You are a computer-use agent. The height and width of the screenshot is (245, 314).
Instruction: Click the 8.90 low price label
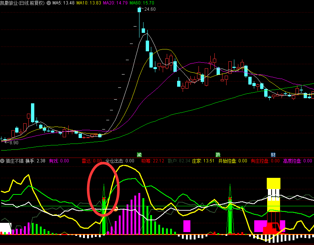(x=14, y=143)
